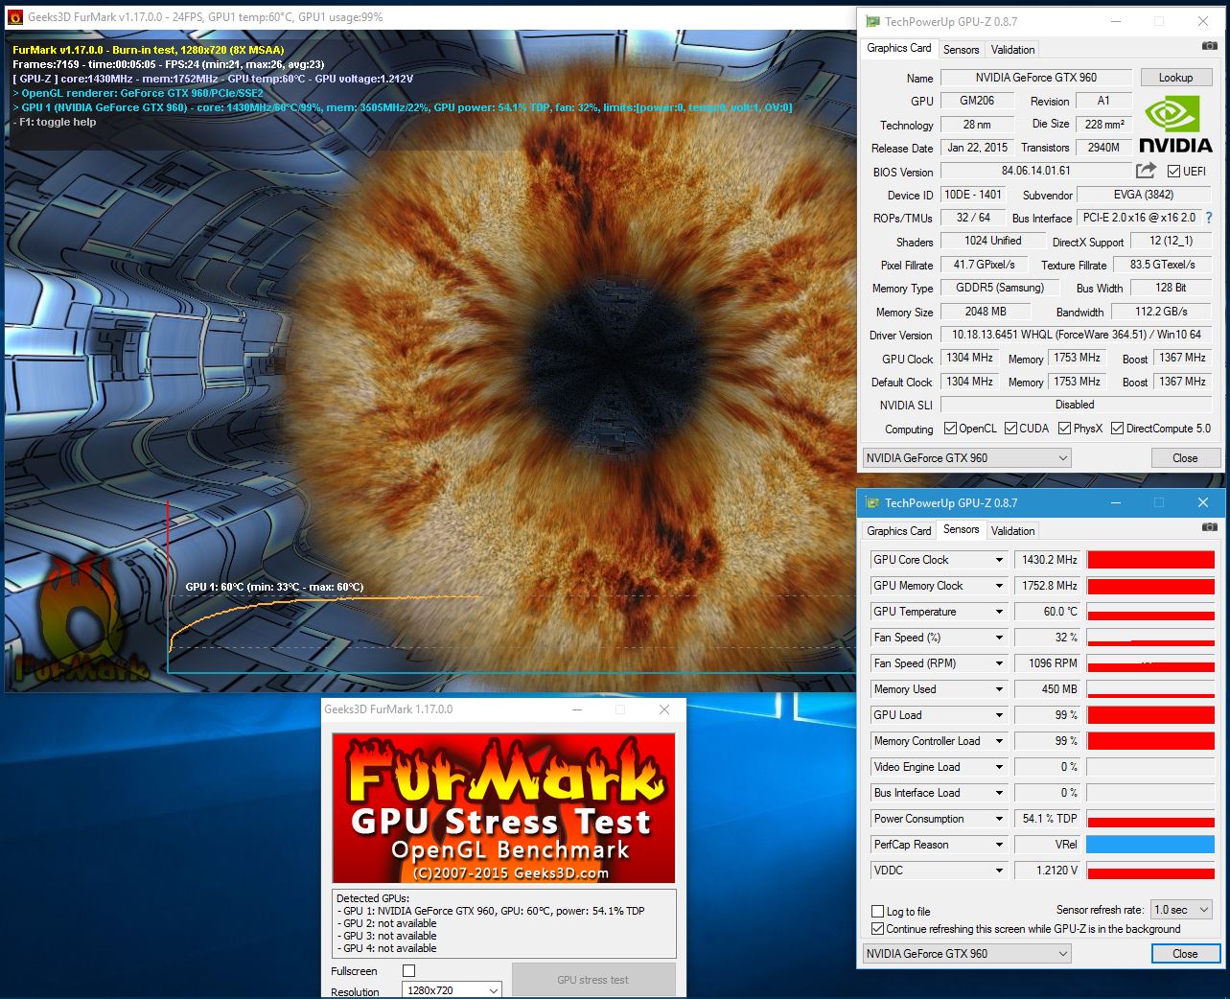Screen dimensions: 1230x999
Task: Click the Bus Interface question mark icon
Action: pyautogui.click(x=1209, y=218)
